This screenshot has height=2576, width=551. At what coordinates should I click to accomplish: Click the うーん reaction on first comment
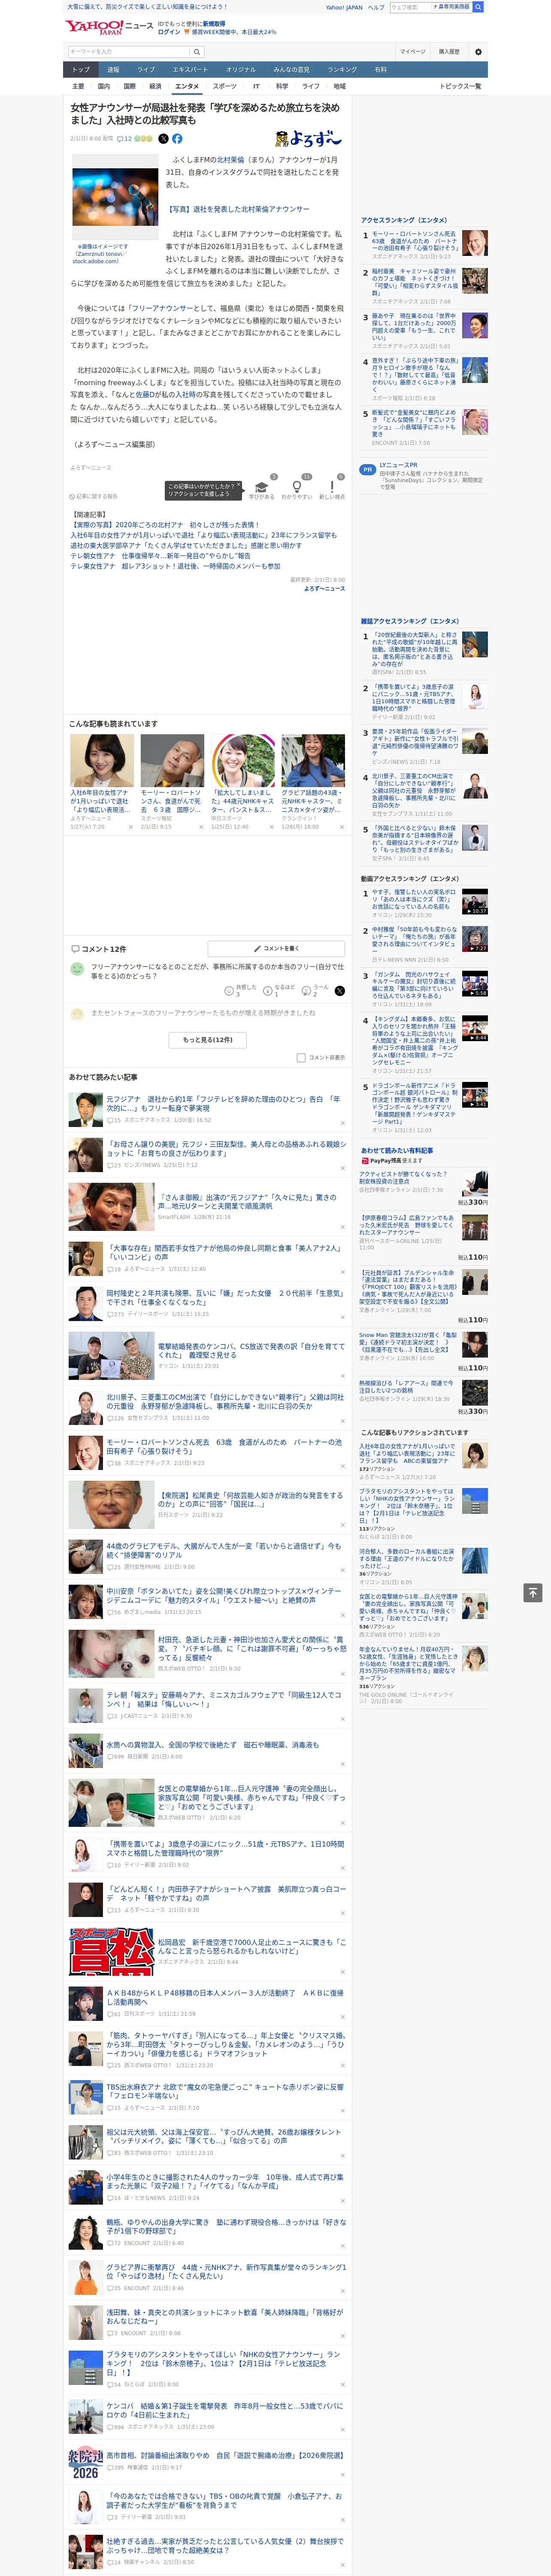point(318,990)
